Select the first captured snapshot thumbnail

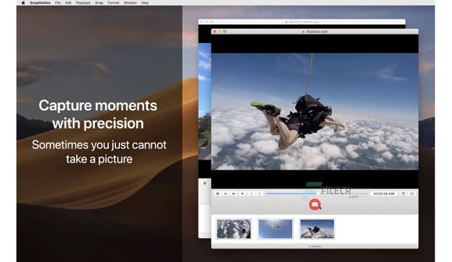click(x=234, y=229)
